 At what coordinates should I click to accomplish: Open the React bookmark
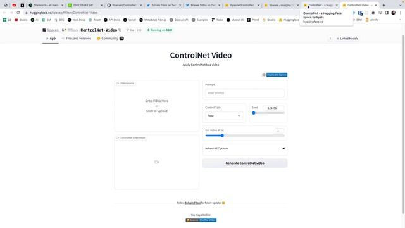(x=94, y=20)
